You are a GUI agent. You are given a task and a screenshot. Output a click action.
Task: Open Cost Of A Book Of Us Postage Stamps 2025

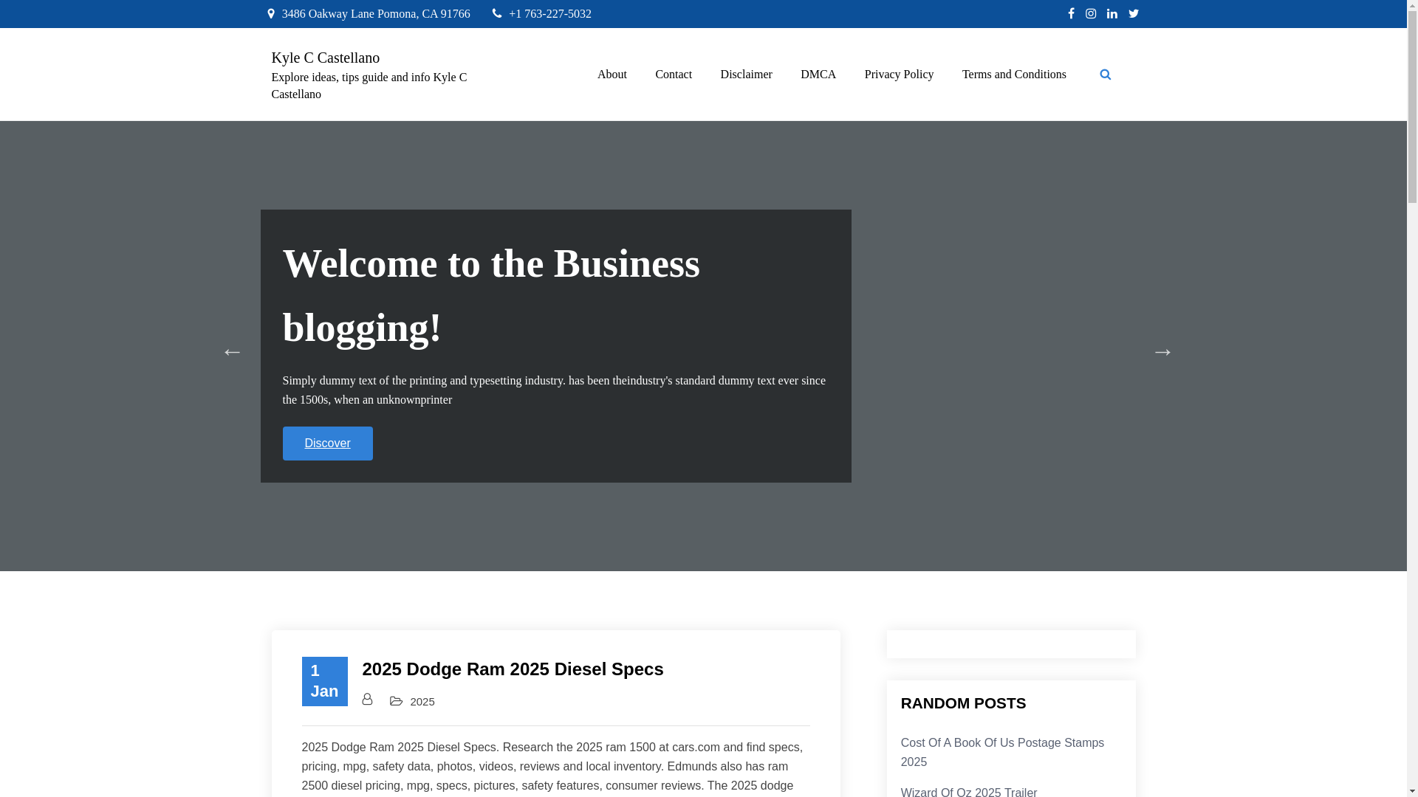[1002, 753]
